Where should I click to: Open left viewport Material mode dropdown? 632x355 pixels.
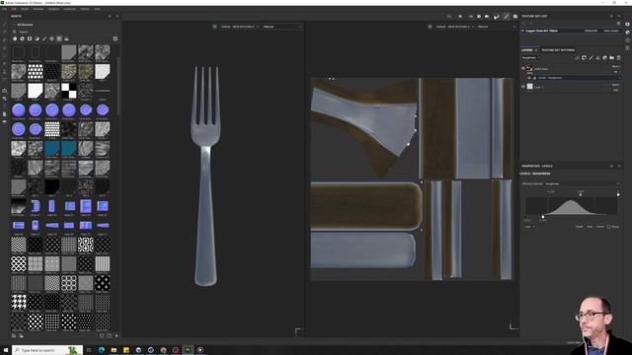point(281,27)
